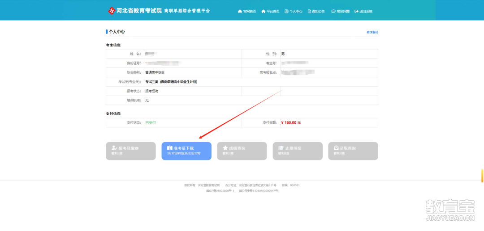The image size is (484, 231).
Task: Click the exit icon beside 退出系统
Action: pyautogui.click(x=357, y=11)
